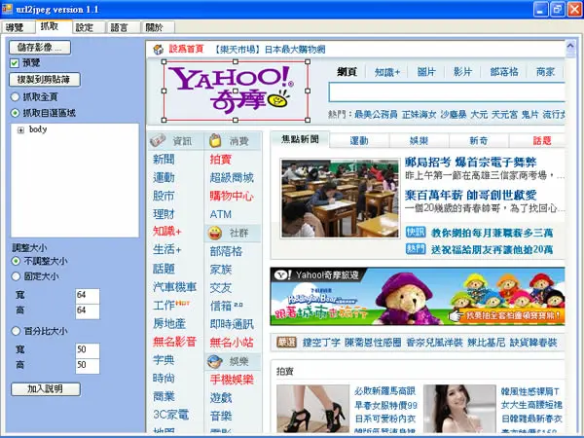The height and width of the screenshot is (438, 584).
Task: Click the fixed-size 寬 field showing 64
Action: pos(88,295)
